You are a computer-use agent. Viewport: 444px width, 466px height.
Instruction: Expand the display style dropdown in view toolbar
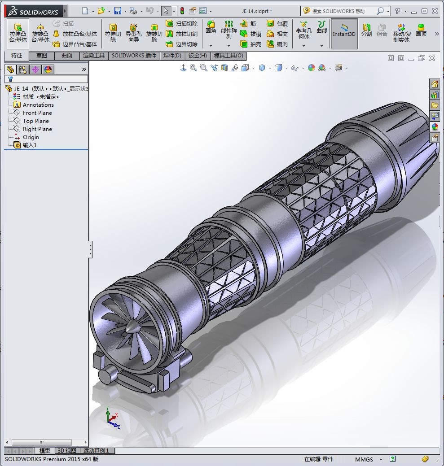coord(286,68)
